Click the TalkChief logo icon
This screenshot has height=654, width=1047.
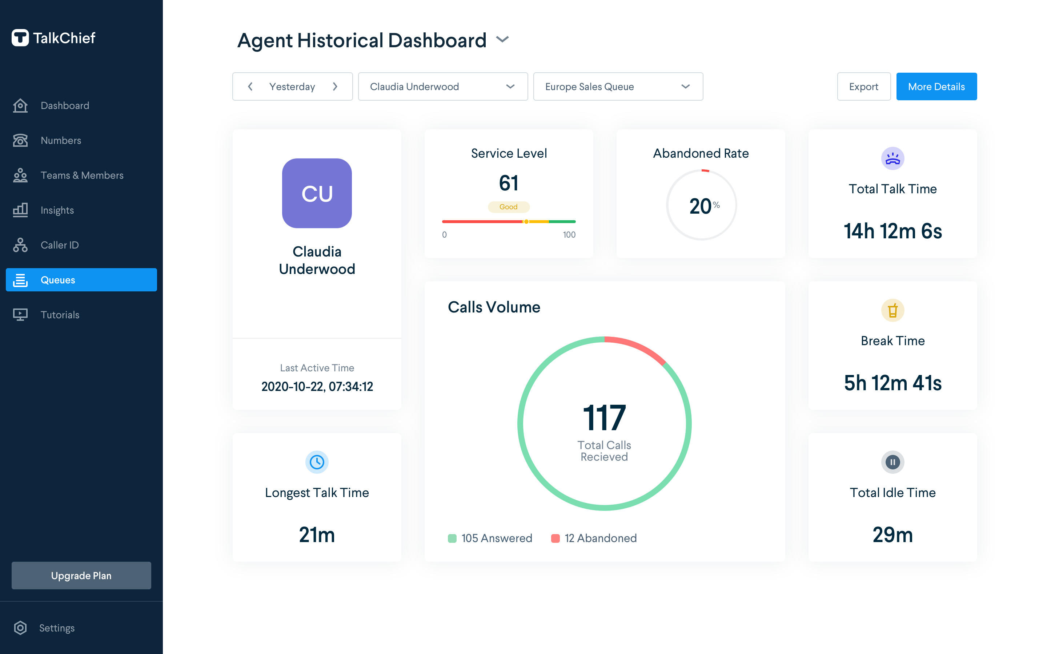pos(21,38)
